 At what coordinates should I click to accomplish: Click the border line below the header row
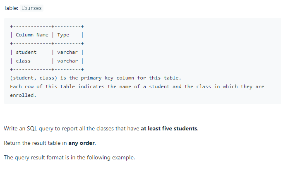(47, 43)
